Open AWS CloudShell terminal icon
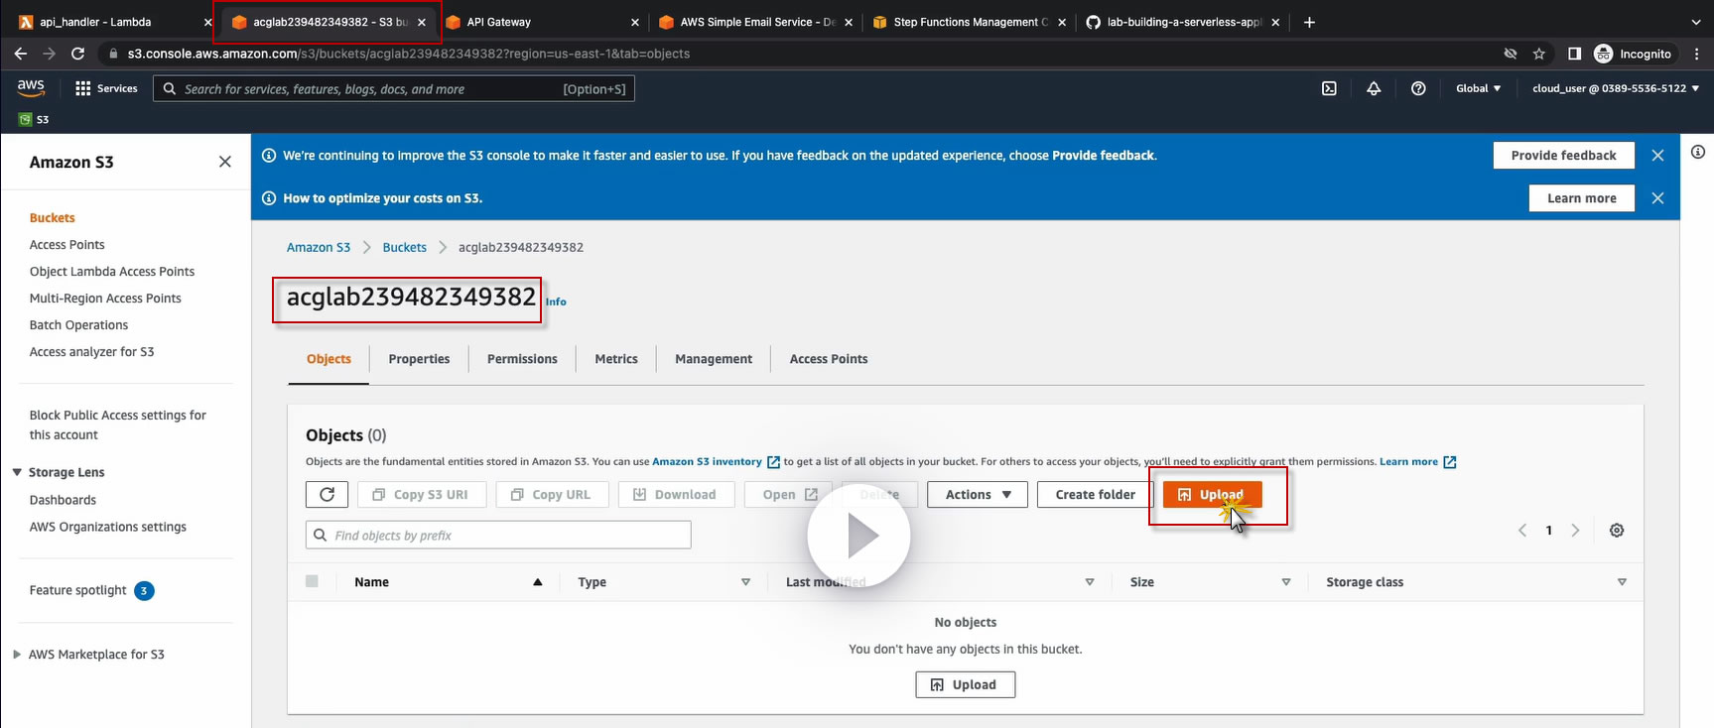Image resolution: width=1714 pixels, height=728 pixels. (x=1329, y=88)
